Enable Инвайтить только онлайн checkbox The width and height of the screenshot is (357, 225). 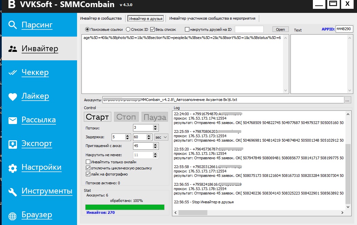pyautogui.click(x=88, y=162)
